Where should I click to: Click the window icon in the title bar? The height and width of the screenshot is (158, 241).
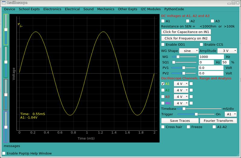(x=4, y=3)
